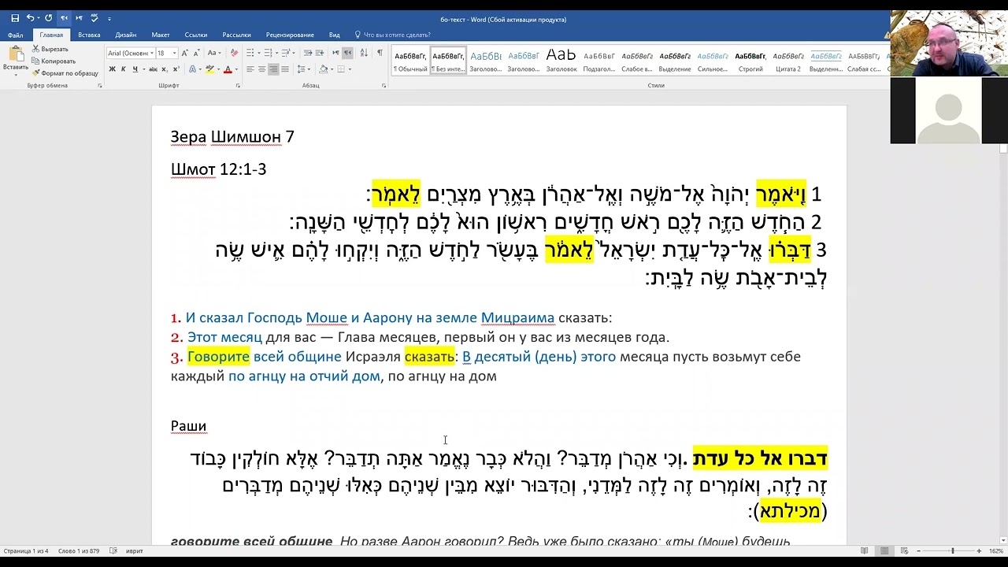Viewport: 1008px width, 567px height.
Task: Open the Arial font name combo box
Action: [x=129, y=53]
